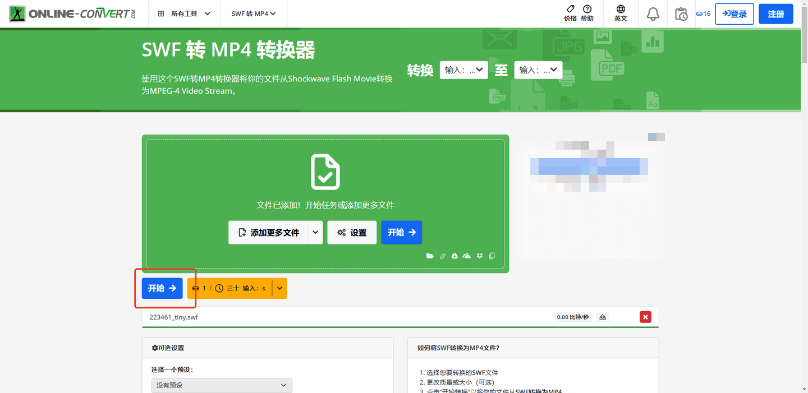Image resolution: width=808 pixels, height=393 pixels.
Task: Click the advertisement panel on the right
Action: point(589,195)
